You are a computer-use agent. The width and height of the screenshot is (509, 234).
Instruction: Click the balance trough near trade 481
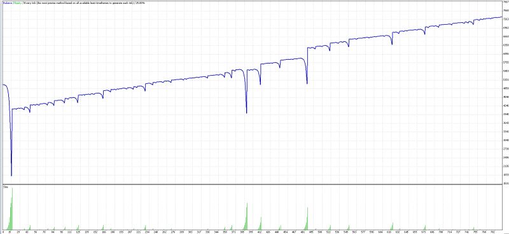tap(307, 83)
